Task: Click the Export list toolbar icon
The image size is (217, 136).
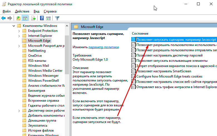Action: point(33,18)
